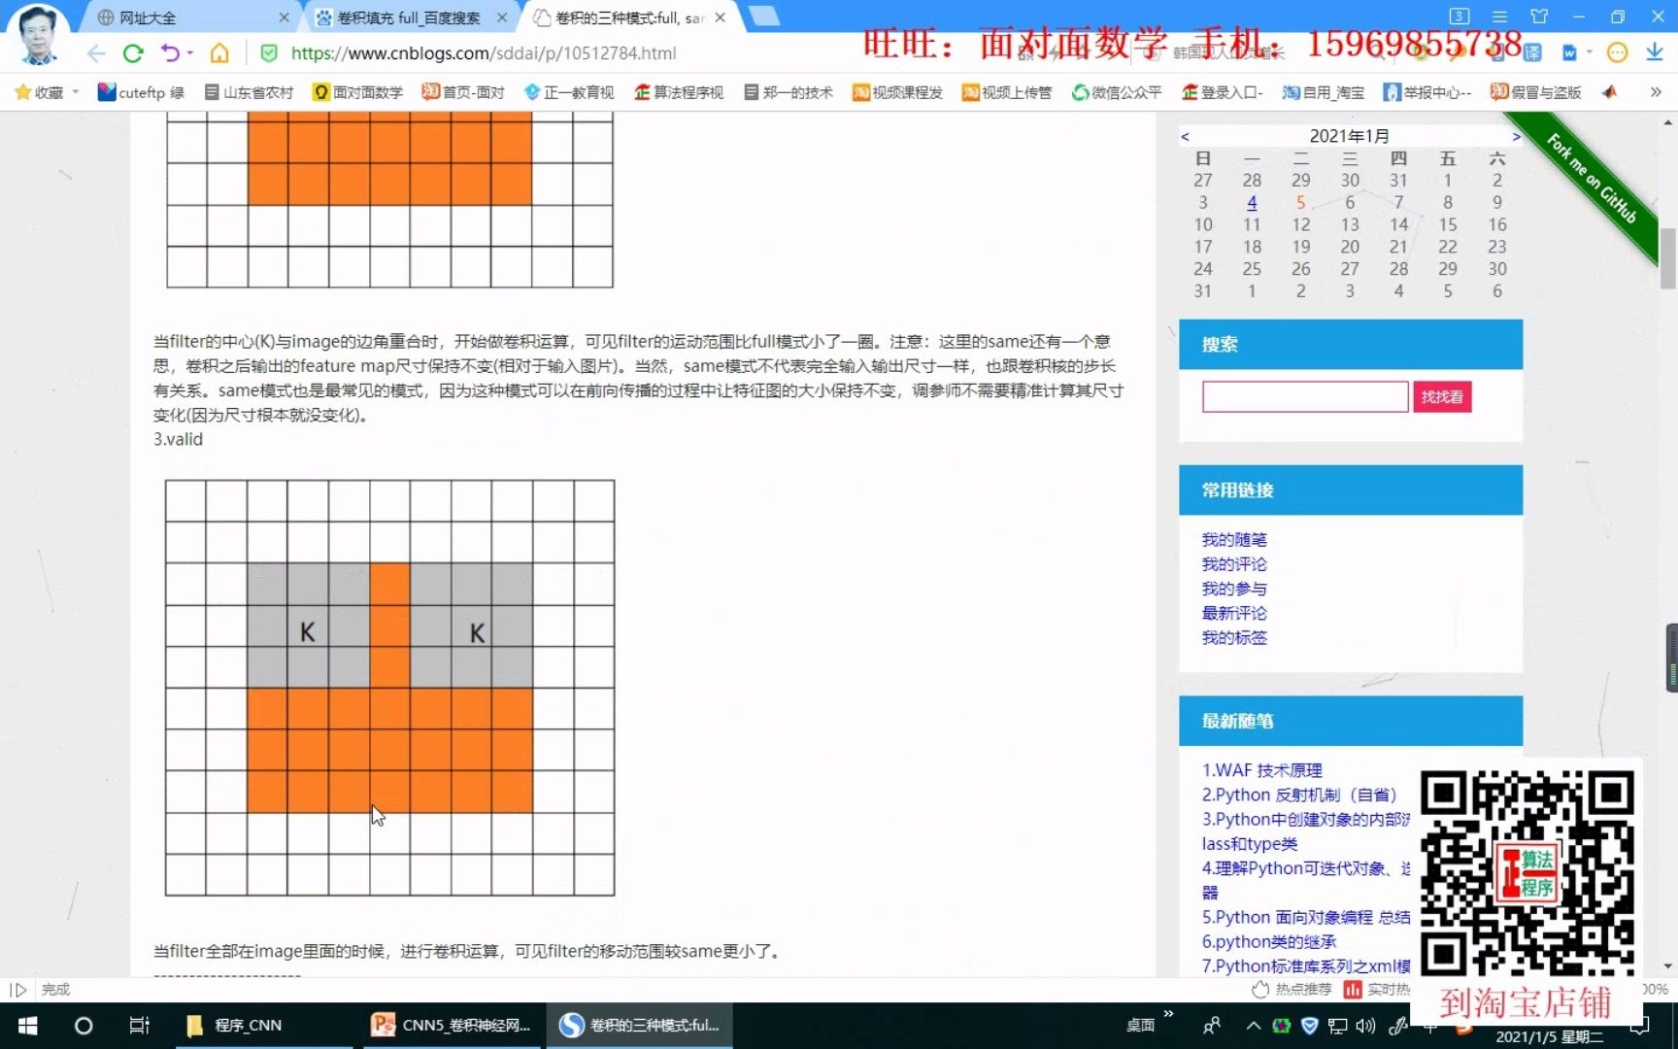
Task: Click the taskbar date 2021/1/5
Action: click(x=1549, y=1036)
